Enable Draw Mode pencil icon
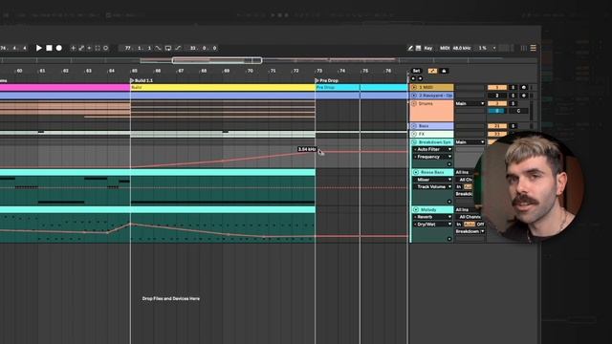This screenshot has height=344, width=612. (410, 48)
